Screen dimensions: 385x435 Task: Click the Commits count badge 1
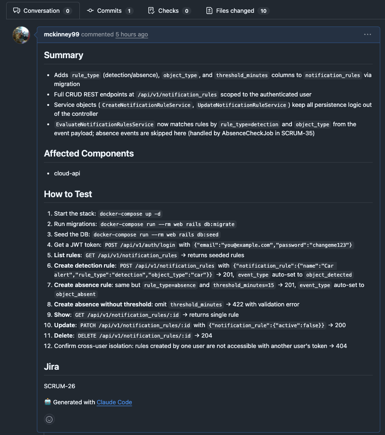[129, 11]
